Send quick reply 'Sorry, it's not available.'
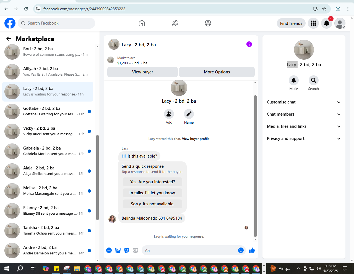The width and height of the screenshot is (354, 274). (152, 204)
